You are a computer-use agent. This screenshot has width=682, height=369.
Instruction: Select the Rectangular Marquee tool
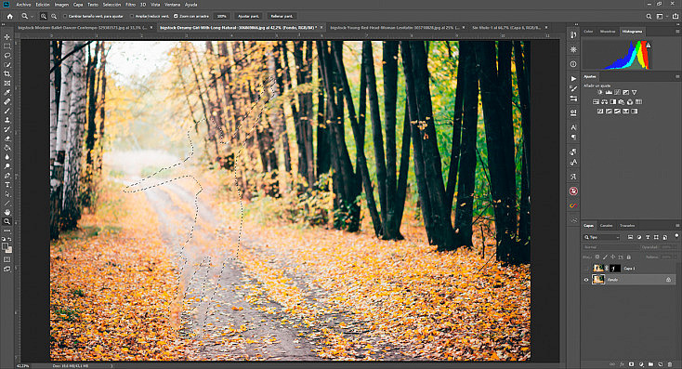7,46
